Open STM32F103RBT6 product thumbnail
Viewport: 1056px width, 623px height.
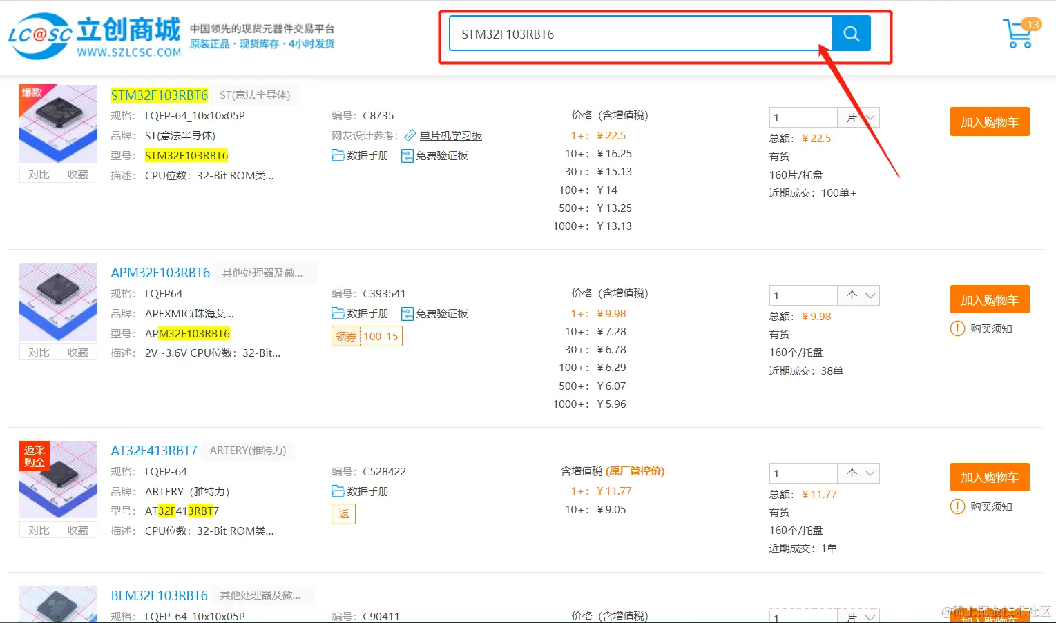point(58,123)
